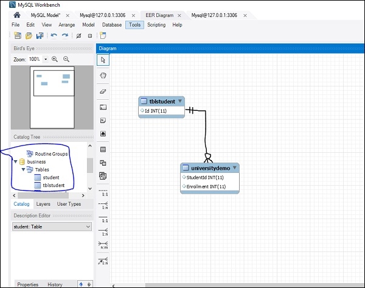Screen dimensions: 365x288
Task: Zoom out on the Bird's Eye view
Action: [66, 59]
